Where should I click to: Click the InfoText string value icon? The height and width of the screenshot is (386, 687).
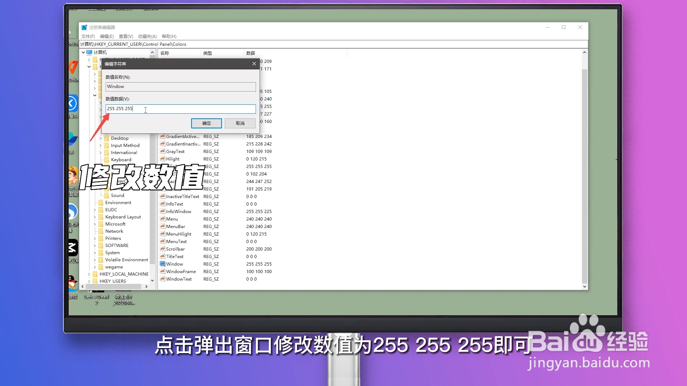coord(163,204)
